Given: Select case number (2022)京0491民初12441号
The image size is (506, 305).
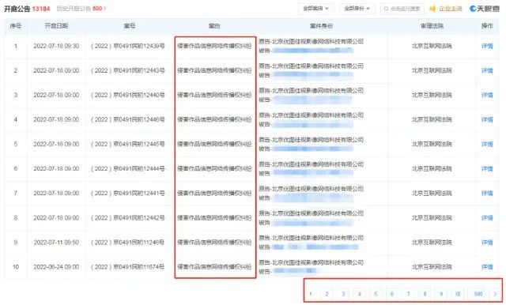Looking at the screenshot, I should [x=128, y=193].
